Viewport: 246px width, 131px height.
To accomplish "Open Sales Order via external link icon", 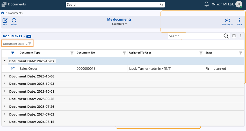I will point(13,69).
